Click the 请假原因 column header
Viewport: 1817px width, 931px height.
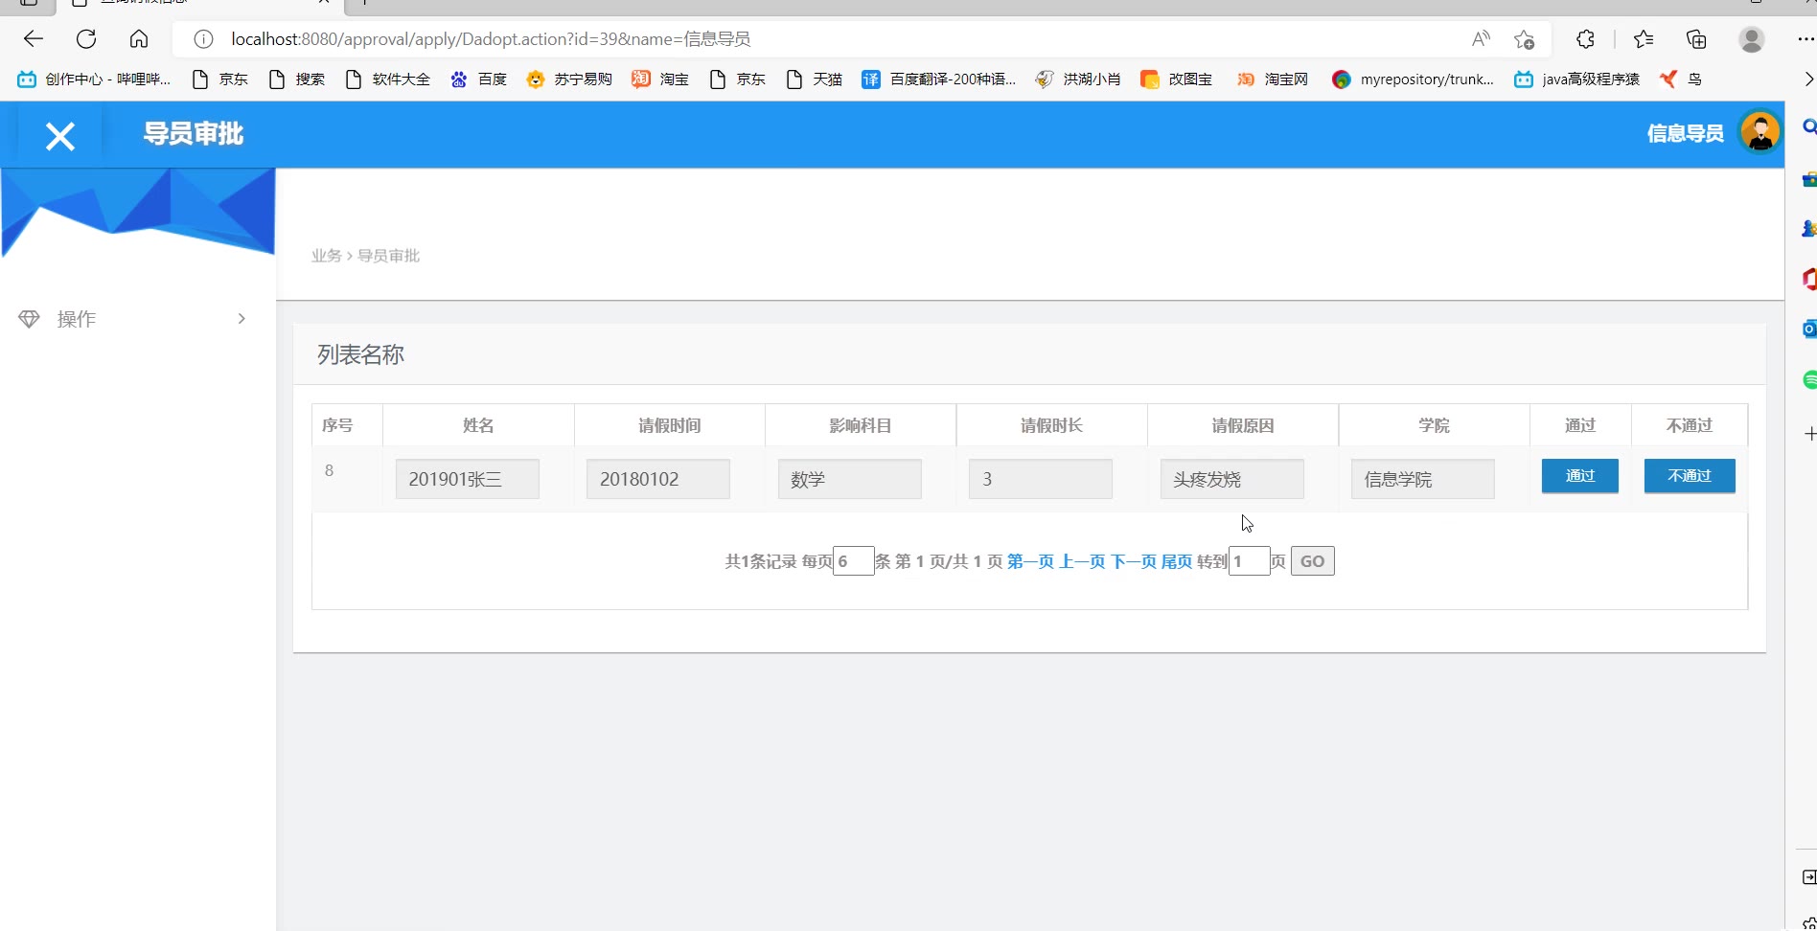[1243, 425]
